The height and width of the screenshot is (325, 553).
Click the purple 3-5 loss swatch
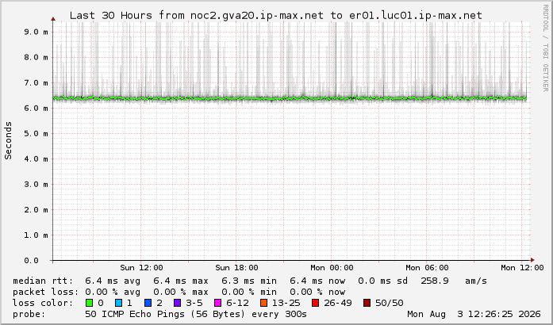[178, 303]
